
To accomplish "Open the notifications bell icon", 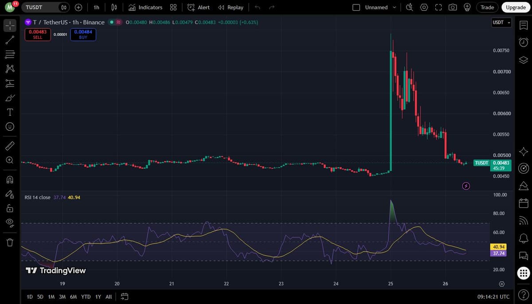I will click(523, 238).
